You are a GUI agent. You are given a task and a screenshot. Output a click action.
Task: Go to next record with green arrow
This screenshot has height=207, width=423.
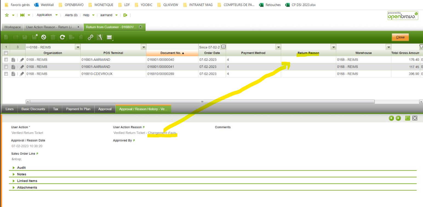(398, 118)
